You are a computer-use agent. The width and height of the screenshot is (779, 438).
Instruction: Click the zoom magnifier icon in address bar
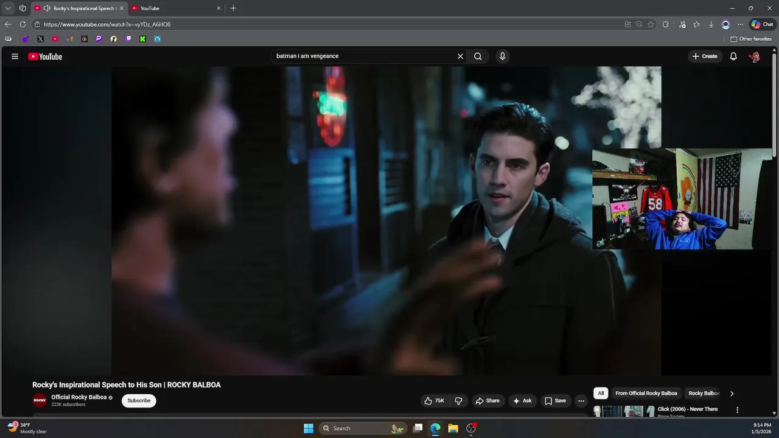pos(639,24)
